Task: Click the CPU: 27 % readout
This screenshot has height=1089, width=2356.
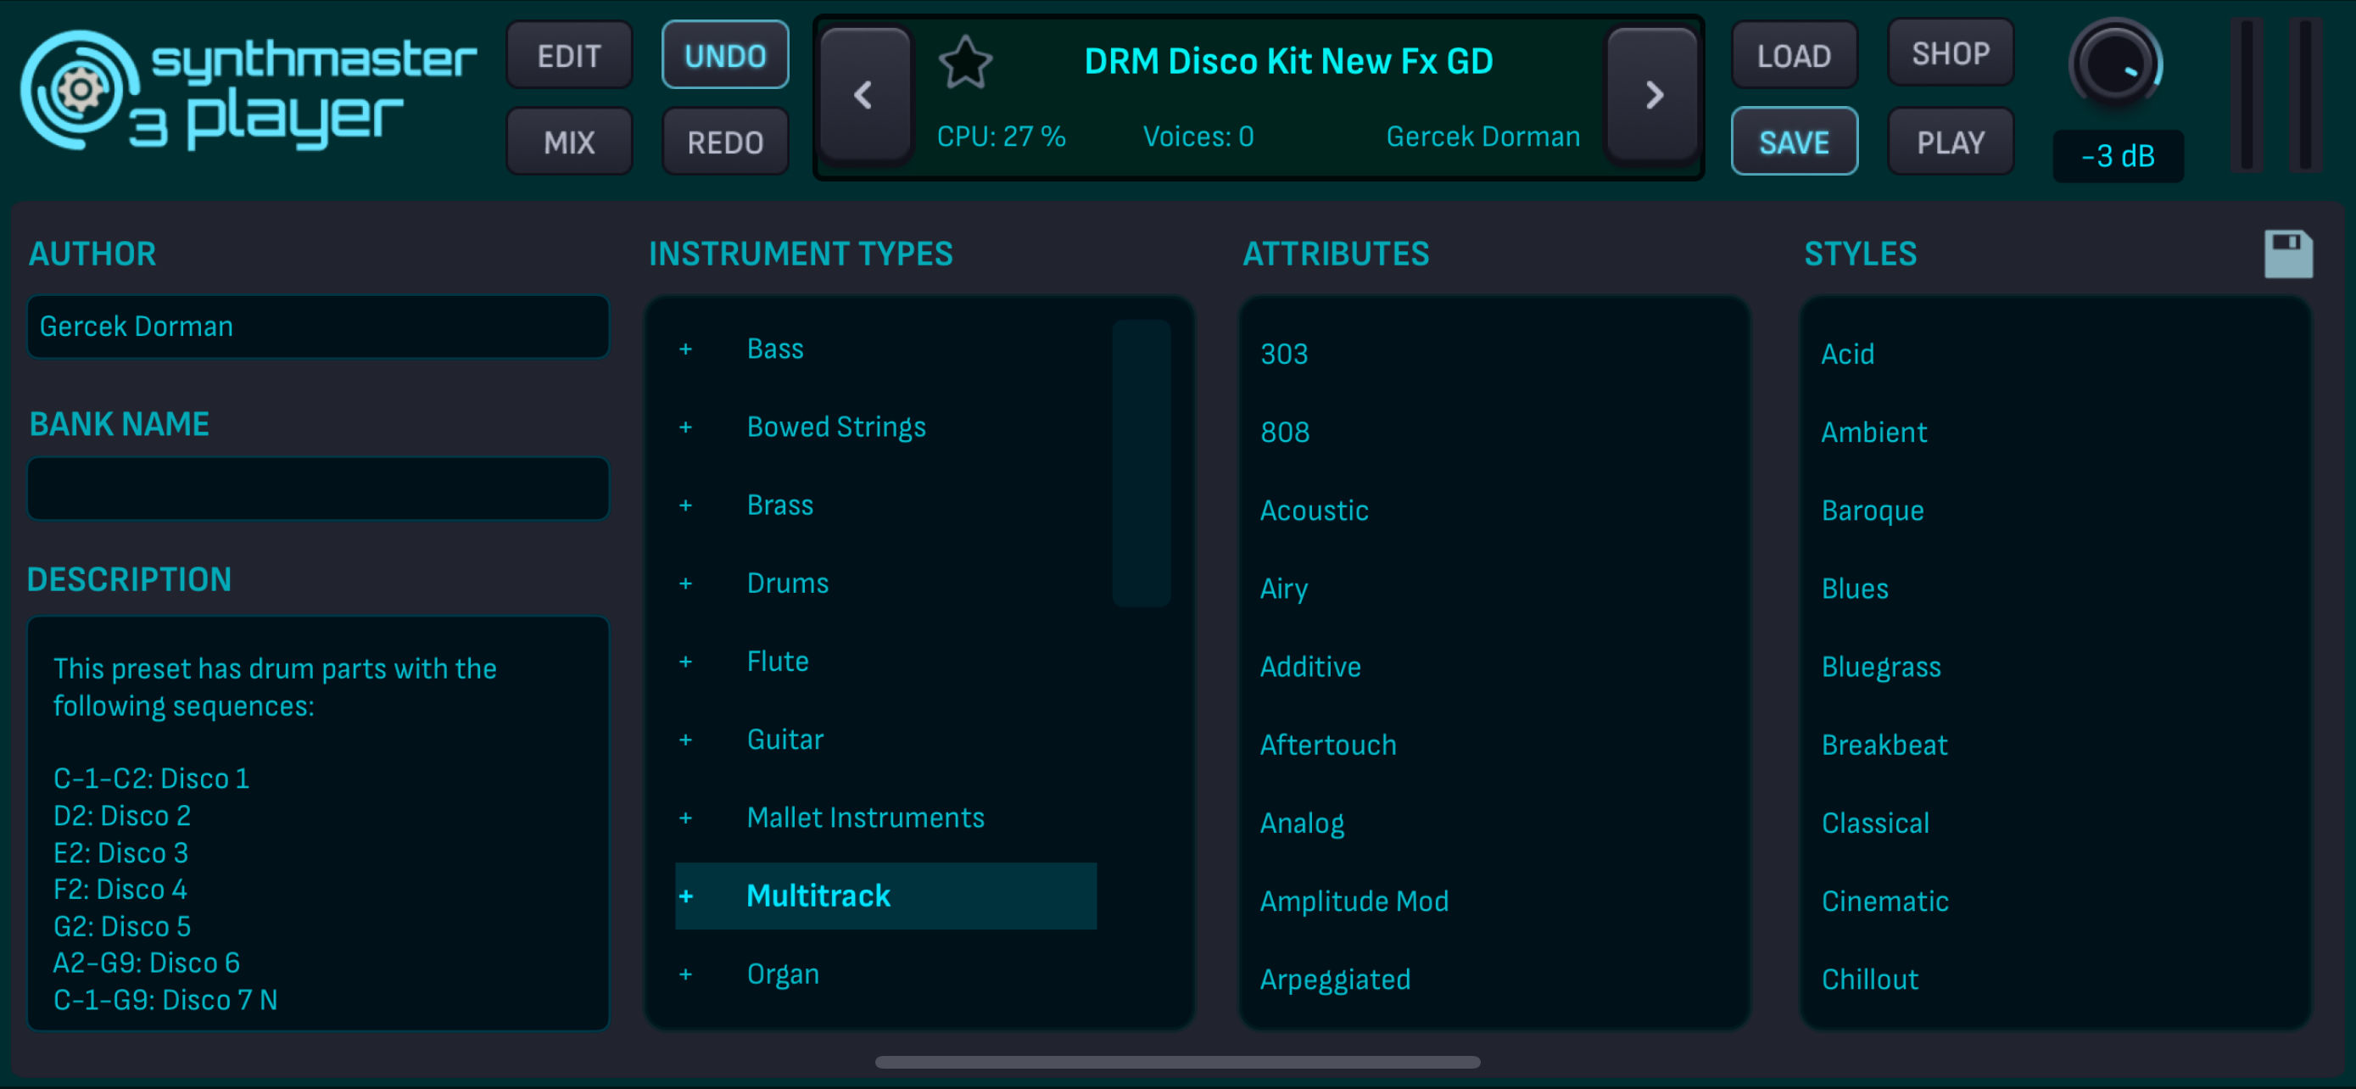Action: 1001,137
